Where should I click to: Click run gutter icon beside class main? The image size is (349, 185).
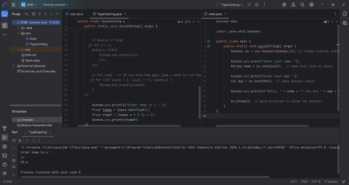[x=209, y=41]
